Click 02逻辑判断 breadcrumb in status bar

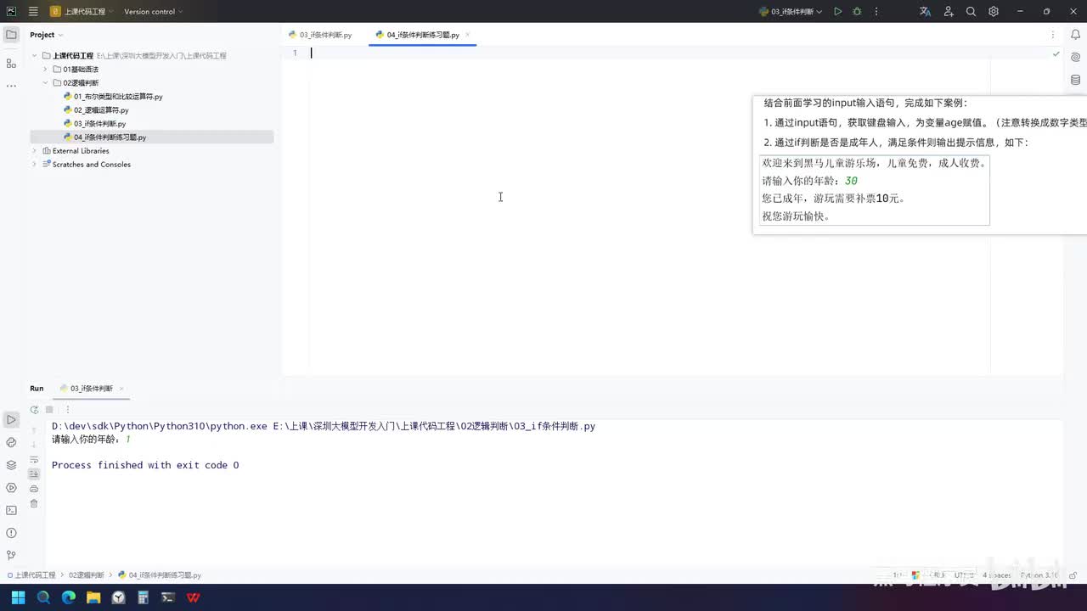87,575
